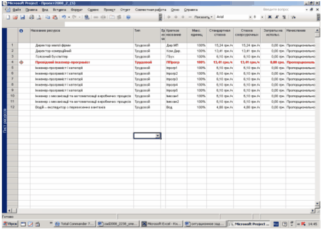
Task: Insert hyperlink with the globe icon
Action: coord(87,17)
